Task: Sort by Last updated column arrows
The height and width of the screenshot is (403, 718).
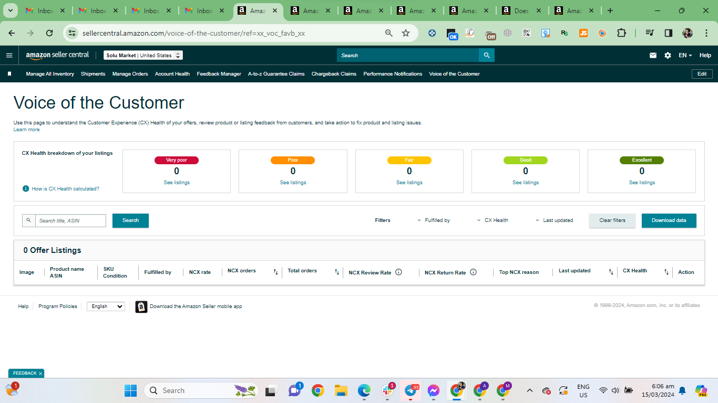Action: click(x=611, y=272)
